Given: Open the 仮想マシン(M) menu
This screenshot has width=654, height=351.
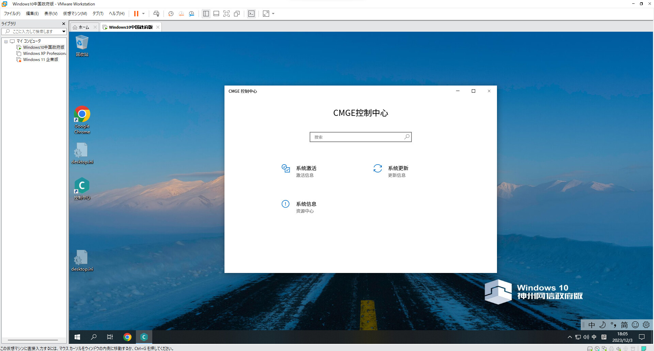Looking at the screenshot, I should coord(75,14).
